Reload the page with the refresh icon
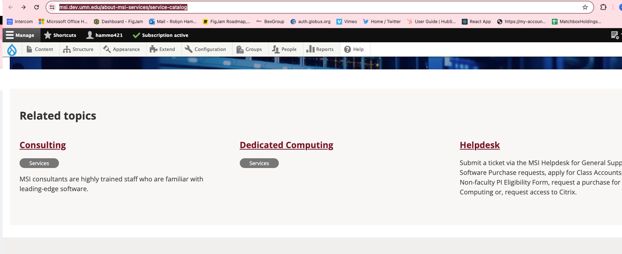Screen dimensions: 622x254 pyautogui.click(x=37, y=7)
